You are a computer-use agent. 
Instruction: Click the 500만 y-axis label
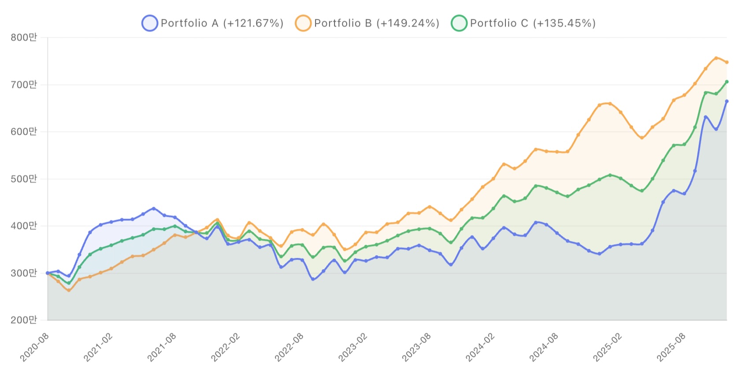tap(24, 179)
